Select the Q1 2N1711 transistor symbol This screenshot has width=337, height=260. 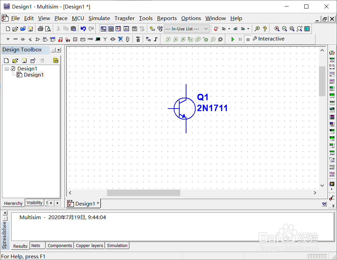coord(184,109)
